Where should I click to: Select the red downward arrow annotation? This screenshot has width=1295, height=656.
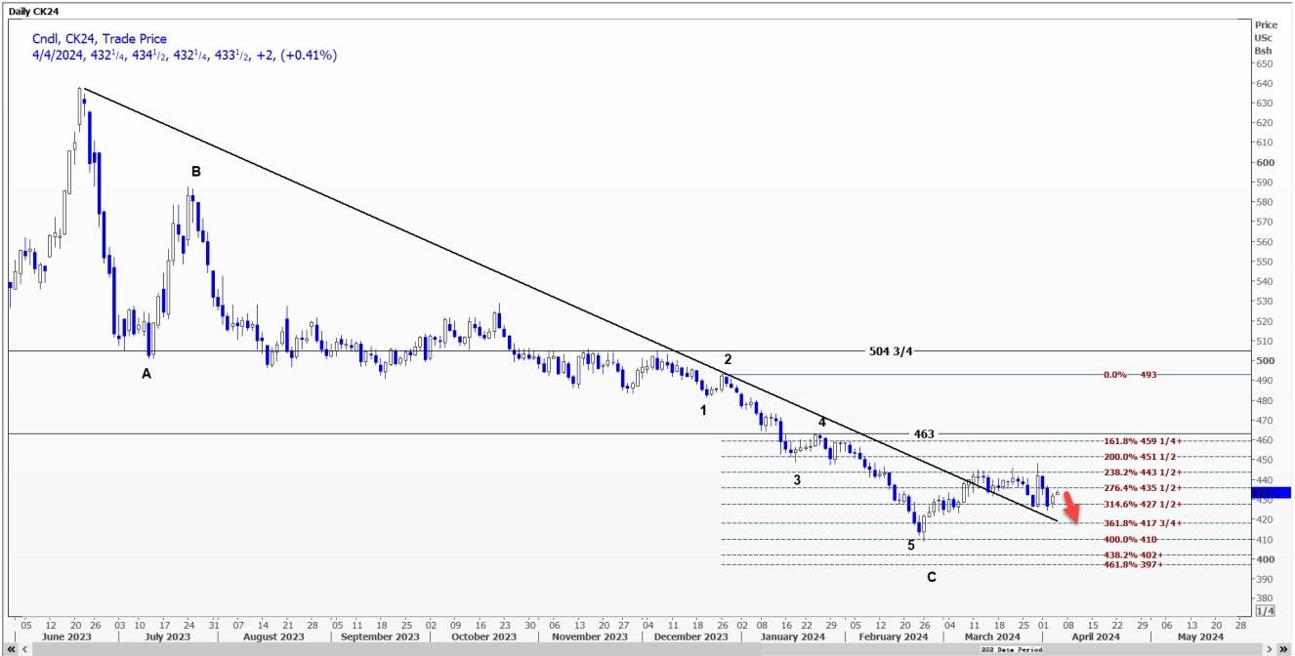1071,508
